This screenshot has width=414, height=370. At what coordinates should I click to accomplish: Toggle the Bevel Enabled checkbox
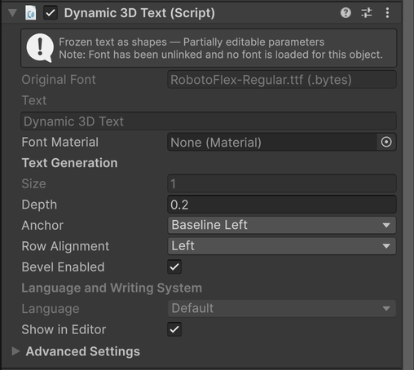tap(174, 266)
